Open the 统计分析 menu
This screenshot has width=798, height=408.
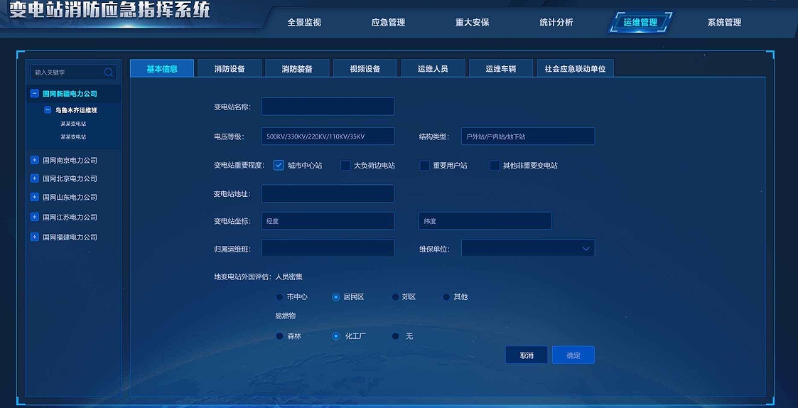click(x=556, y=23)
